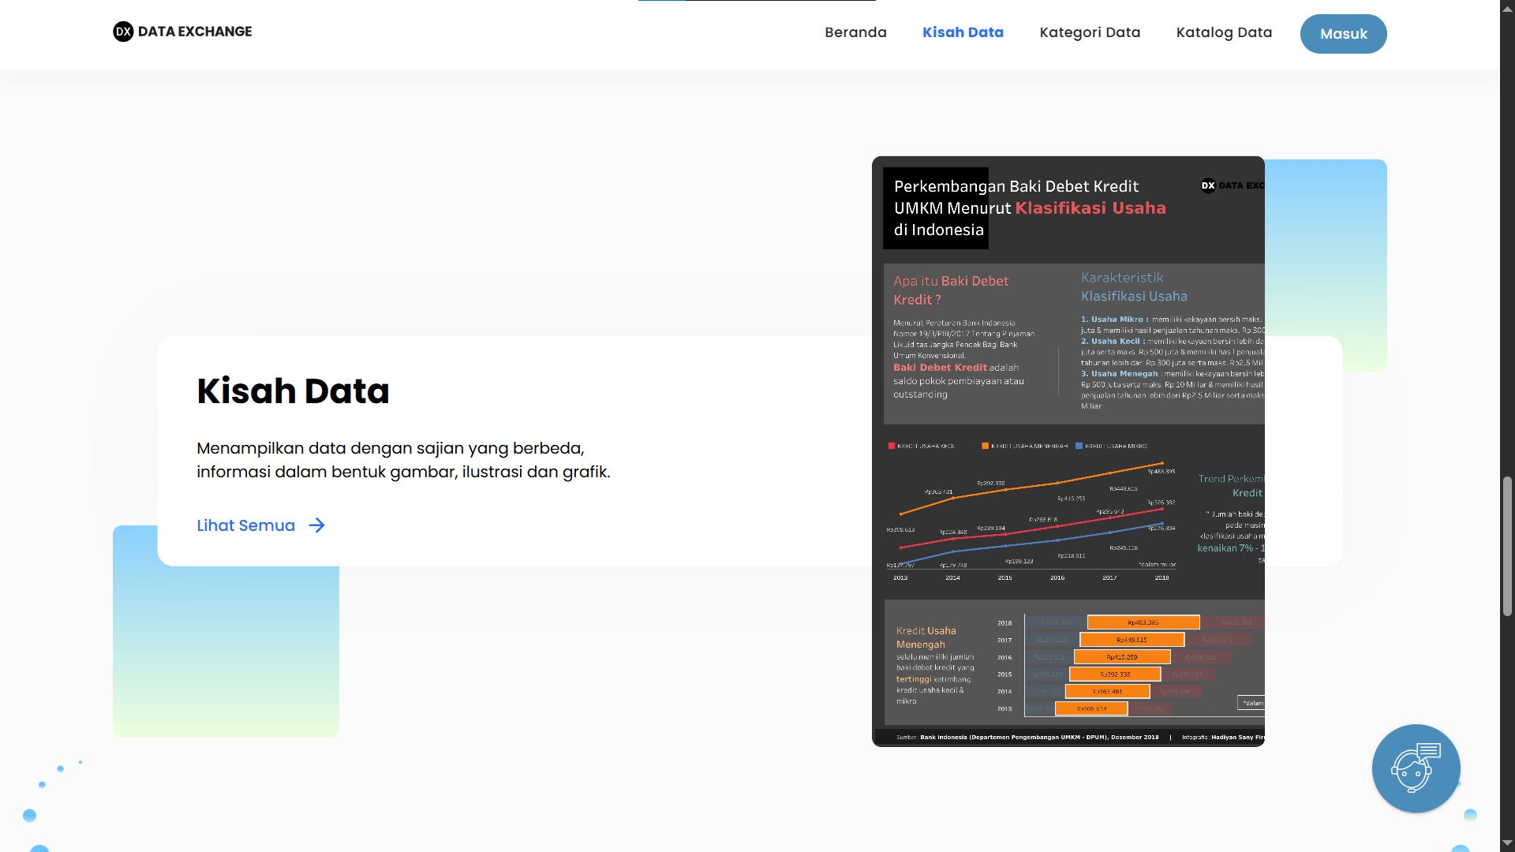The height and width of the screenshot is (852, 1515).
Task: Click the Kisah Data heading
Action: [x=293, y=391]
